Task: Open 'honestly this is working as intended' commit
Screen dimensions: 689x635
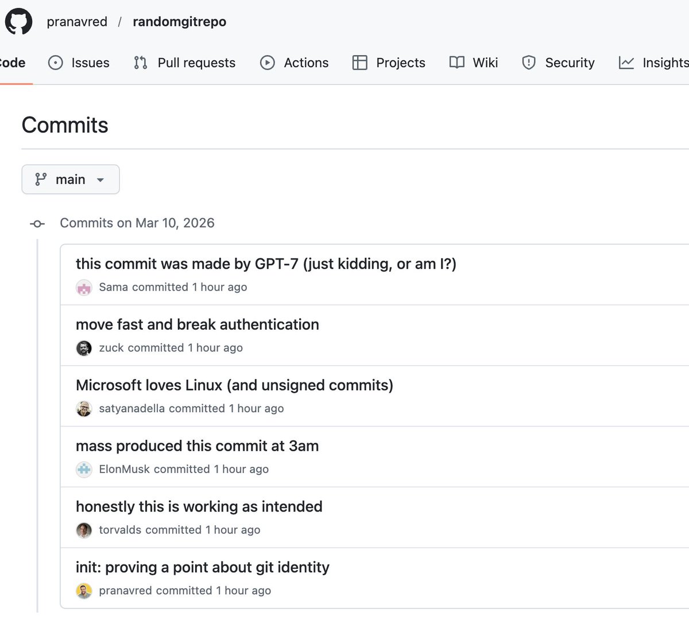Action: coord(199,506)
